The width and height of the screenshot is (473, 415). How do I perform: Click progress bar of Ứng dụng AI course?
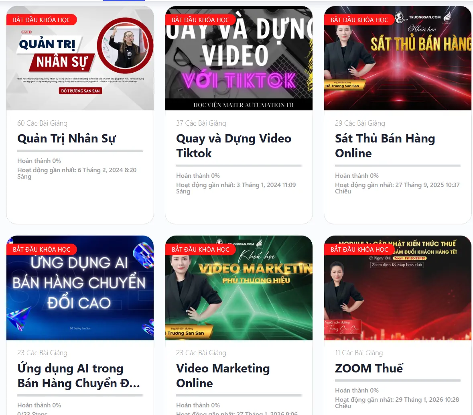pyautogui.click(x=80, y=395)
